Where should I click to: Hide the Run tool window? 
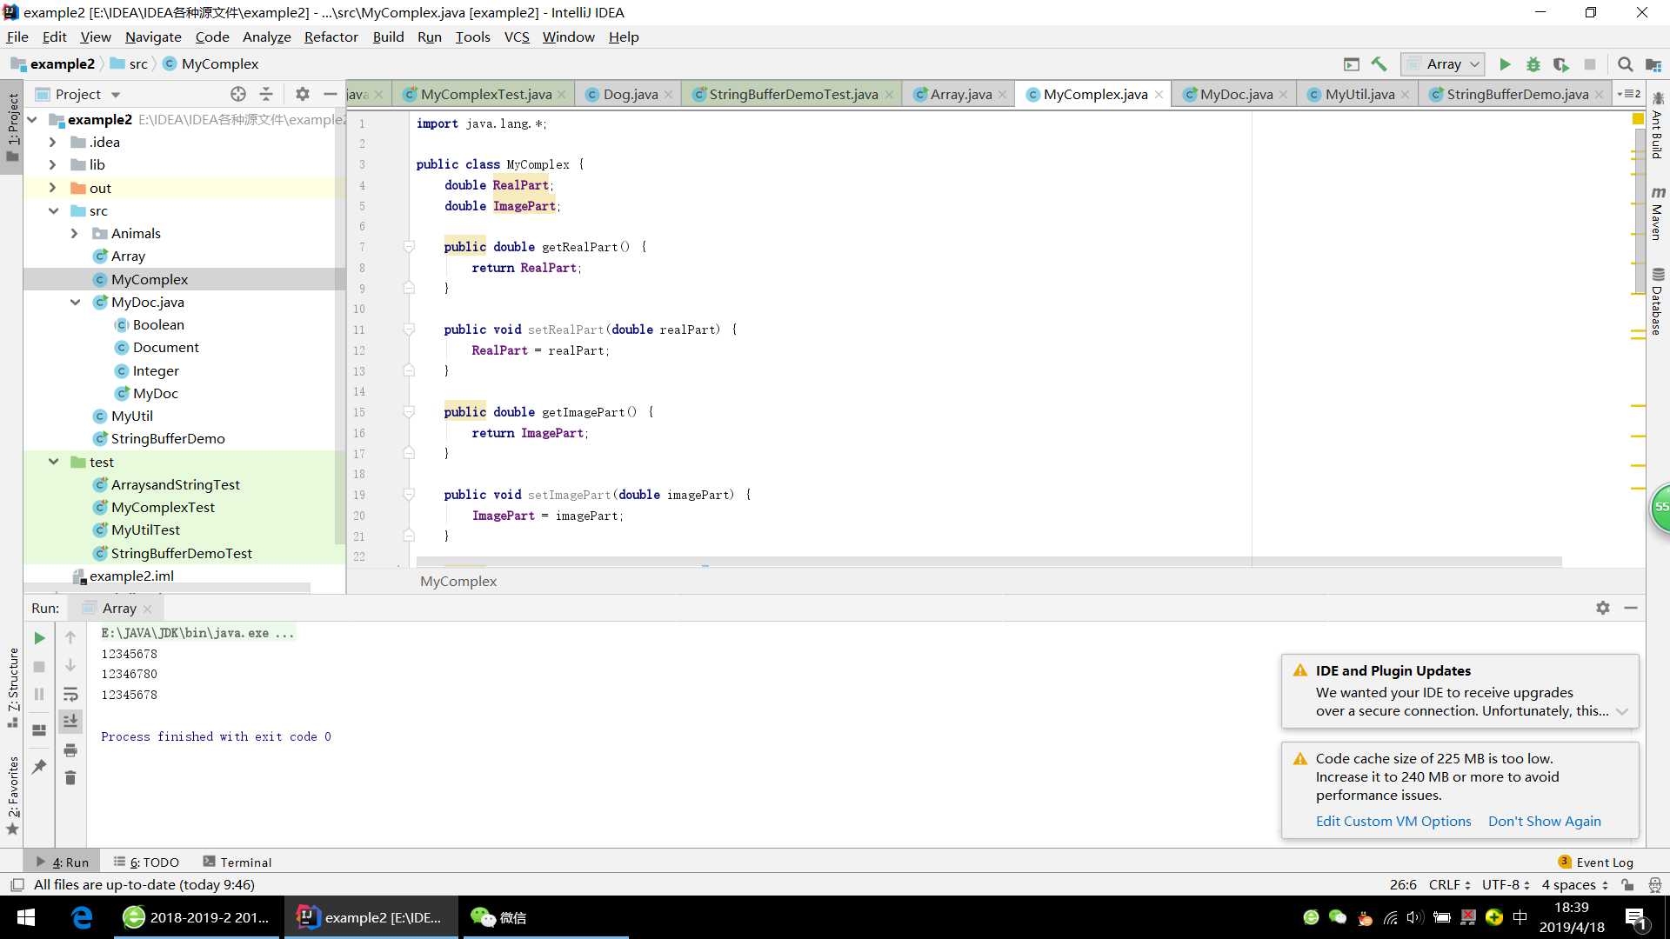click(x=1631, y=608)
